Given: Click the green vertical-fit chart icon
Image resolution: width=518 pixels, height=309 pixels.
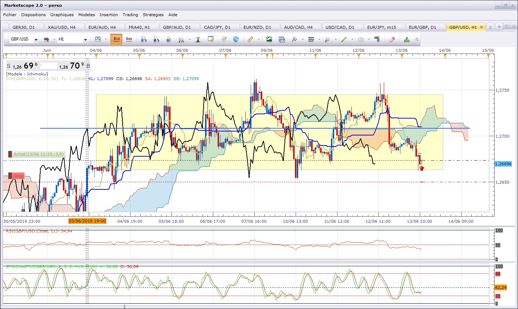Looking at the screenshot, I should tap(198, 39).
